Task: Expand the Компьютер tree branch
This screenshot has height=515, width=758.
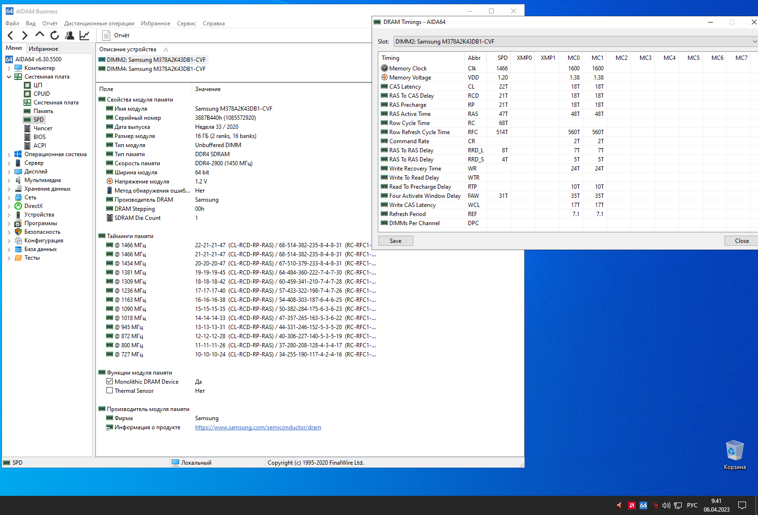Action: [x=9, y=68]
